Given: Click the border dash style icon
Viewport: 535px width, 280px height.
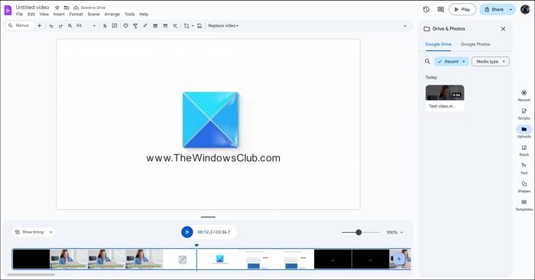Looking at the screenshot, I should tap(165, 26).
